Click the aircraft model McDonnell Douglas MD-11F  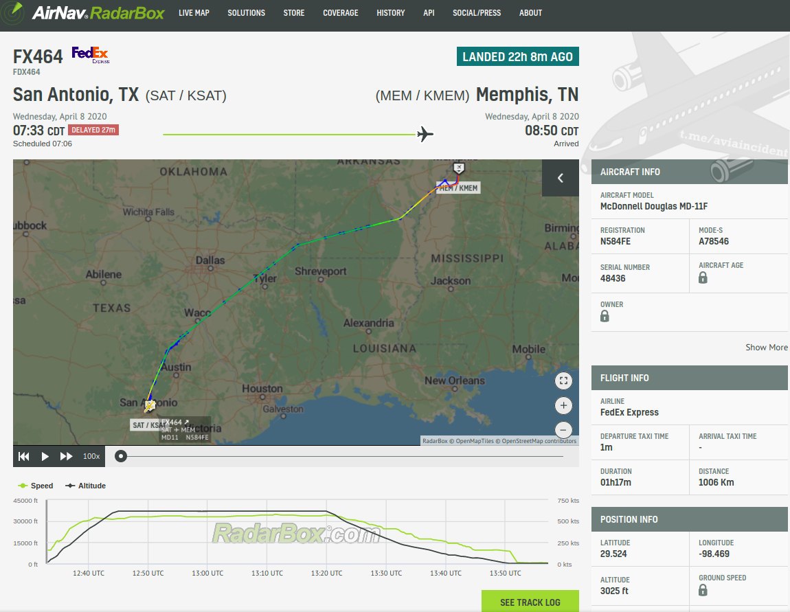pyautogui.click(x=653, y=206)
